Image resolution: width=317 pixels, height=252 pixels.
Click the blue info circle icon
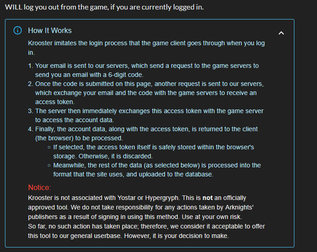[x=18, y=31]
